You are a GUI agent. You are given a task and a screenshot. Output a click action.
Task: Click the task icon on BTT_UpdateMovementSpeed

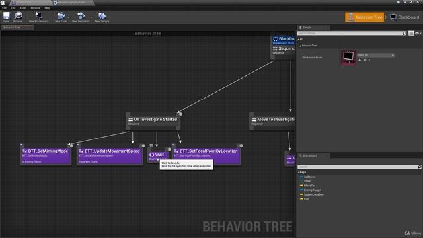coord(81,151)
